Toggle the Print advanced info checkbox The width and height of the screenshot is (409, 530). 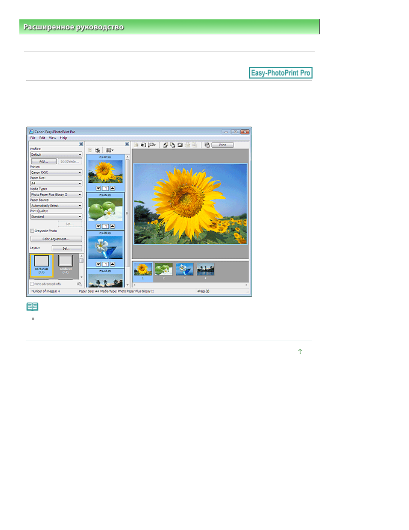point(32,284)
